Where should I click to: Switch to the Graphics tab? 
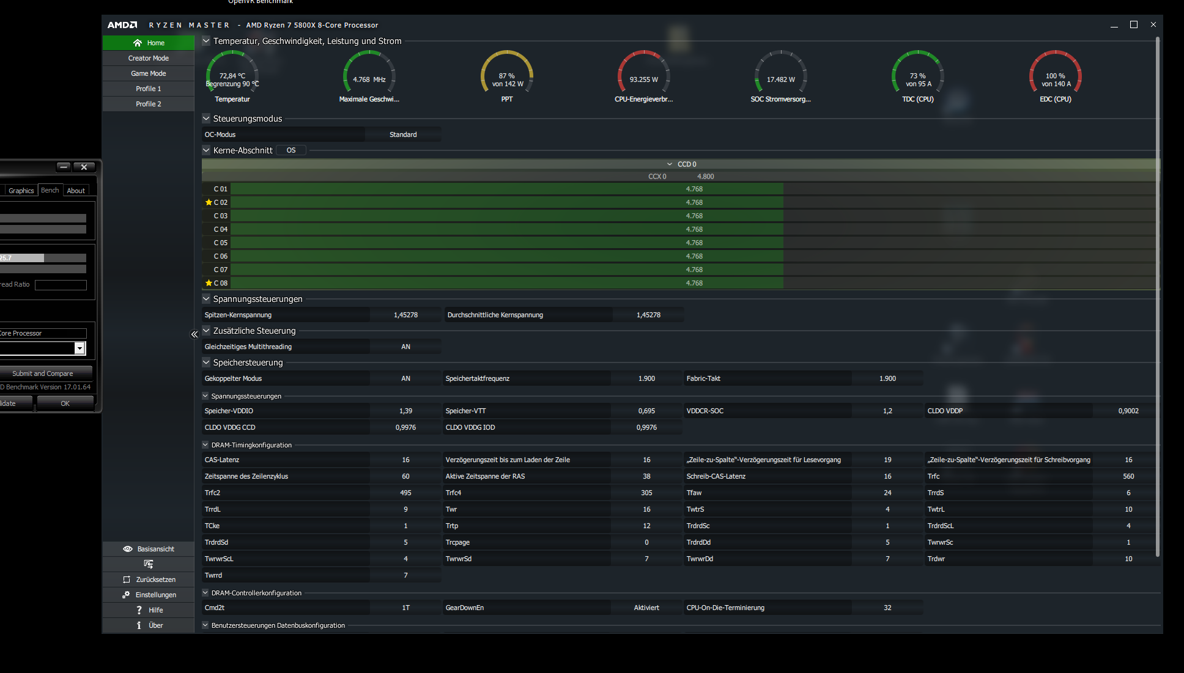(21, 191)
